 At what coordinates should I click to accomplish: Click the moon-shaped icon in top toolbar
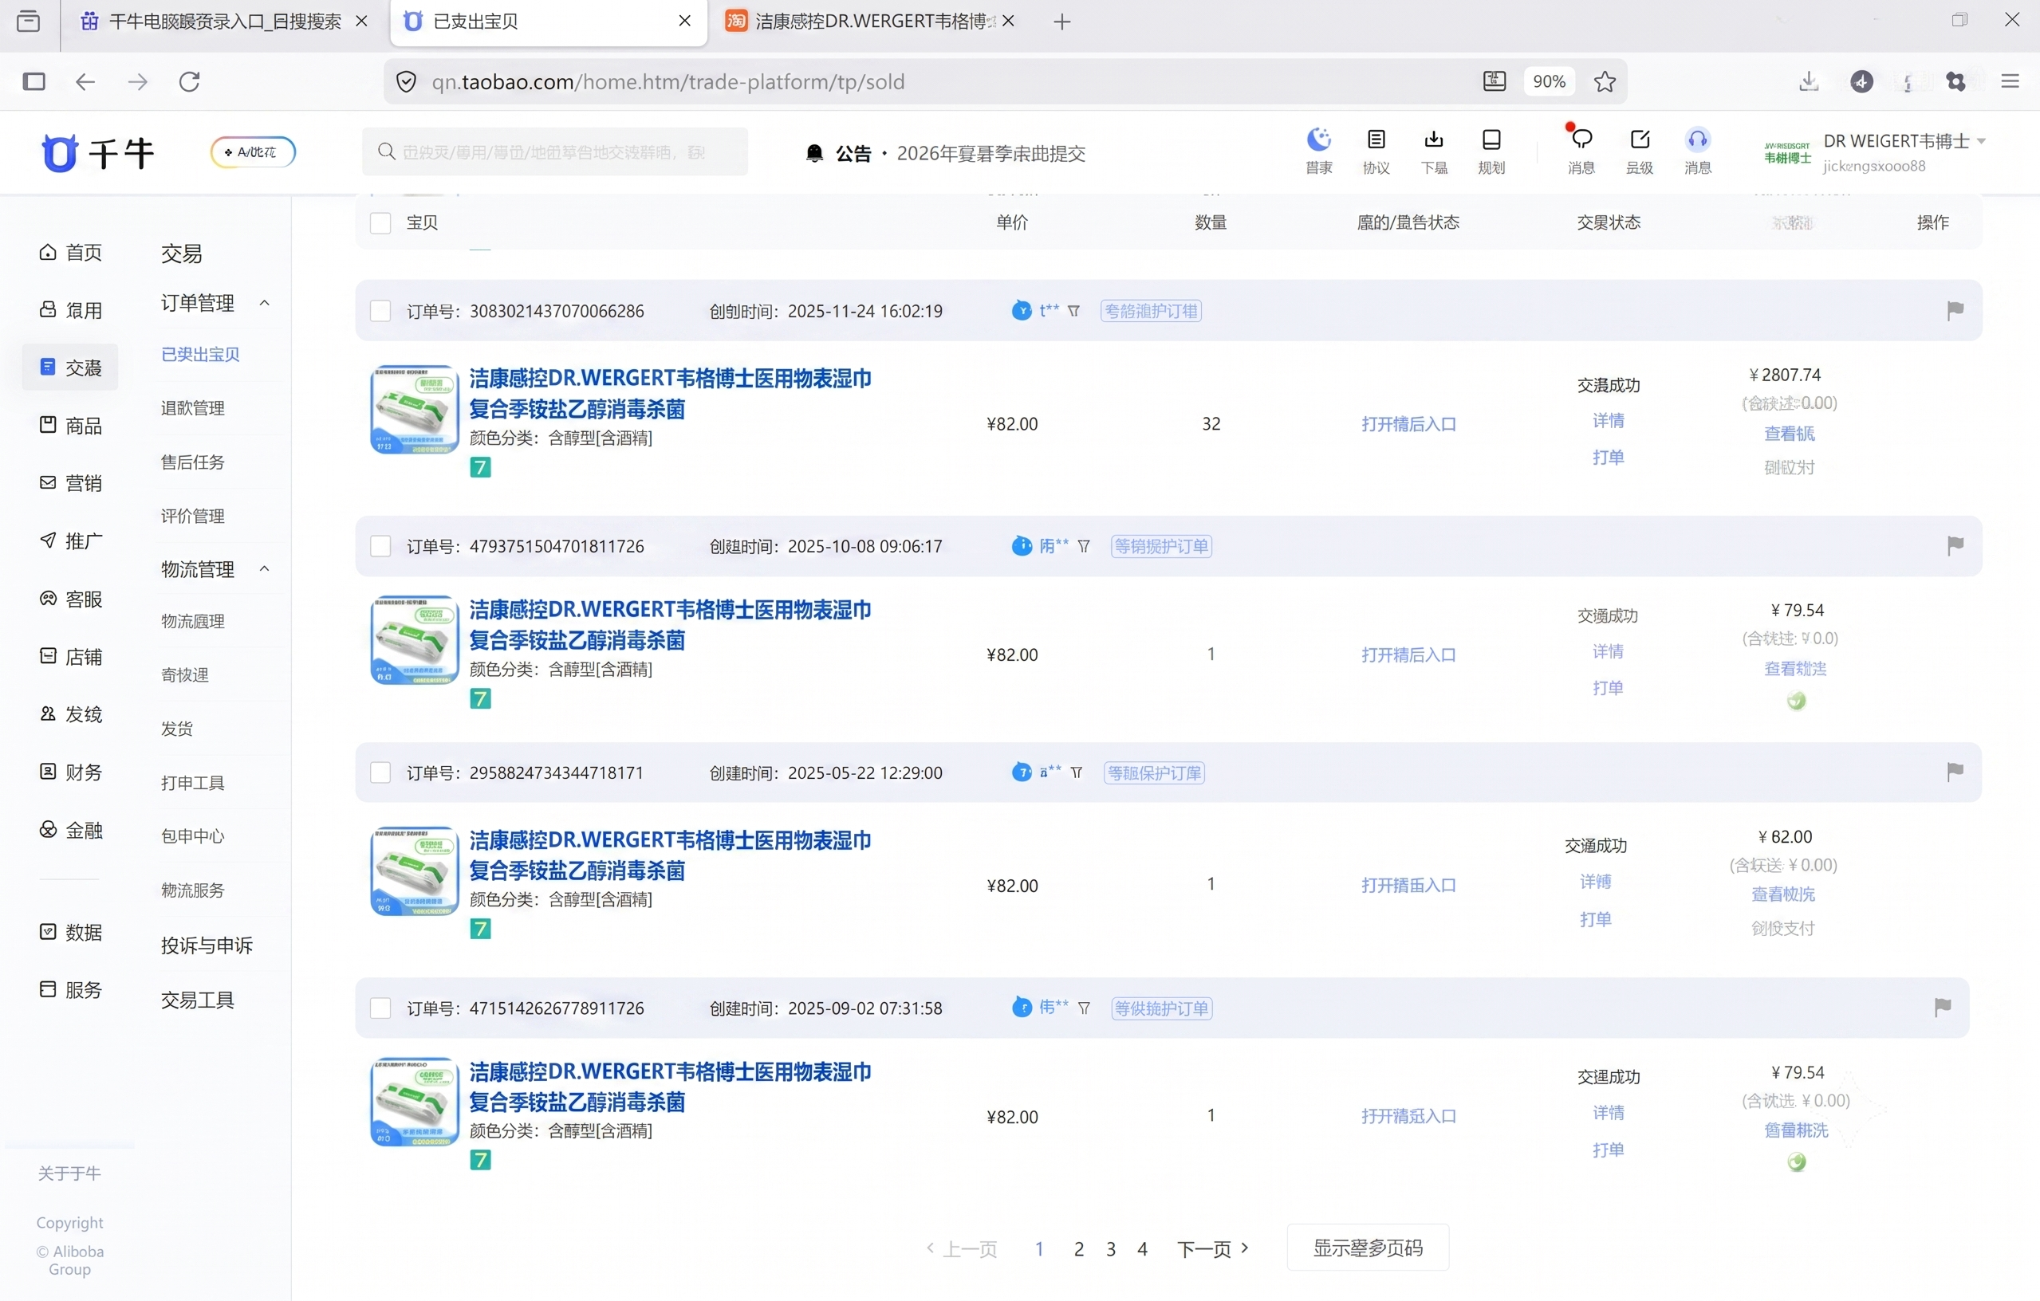pos(1319,140)
